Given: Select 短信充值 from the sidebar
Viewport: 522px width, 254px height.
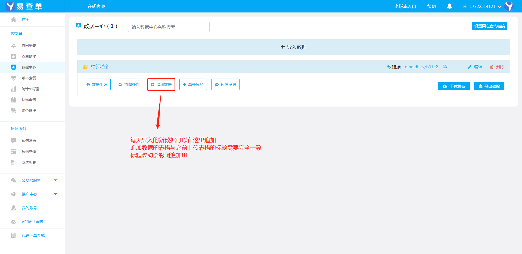Looking at the screenshot, I should (29, 152).
